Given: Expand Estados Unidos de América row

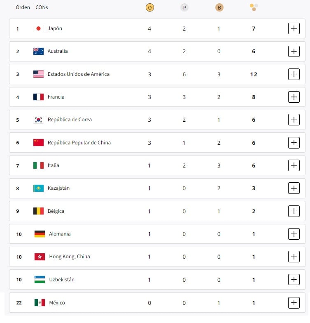Looking at the screenshot, I should [294, 74].
